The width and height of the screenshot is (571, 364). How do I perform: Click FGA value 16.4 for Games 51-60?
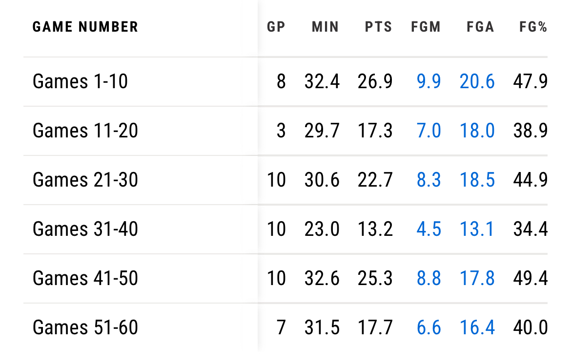point(477,327)
